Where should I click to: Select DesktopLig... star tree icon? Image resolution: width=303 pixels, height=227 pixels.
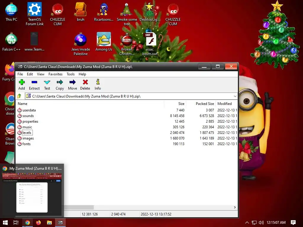150,12
